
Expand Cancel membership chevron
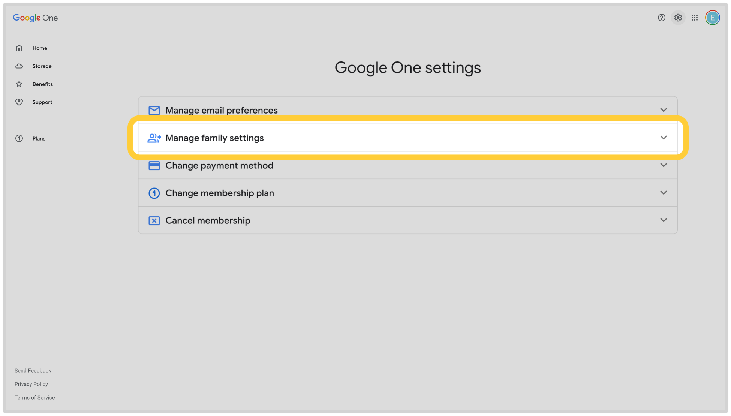coord(664,220)
